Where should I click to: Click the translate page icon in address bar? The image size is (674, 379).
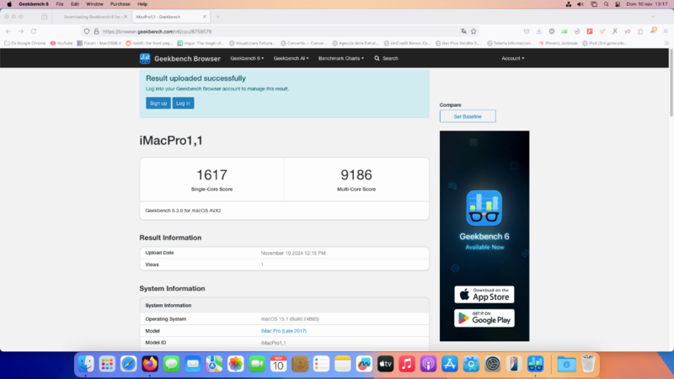(463, 31)
